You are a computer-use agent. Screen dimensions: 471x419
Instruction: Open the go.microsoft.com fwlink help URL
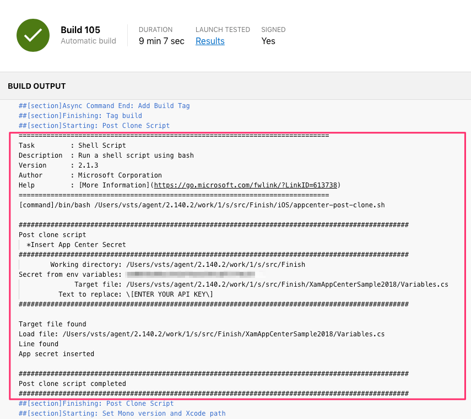click(245, 185)
